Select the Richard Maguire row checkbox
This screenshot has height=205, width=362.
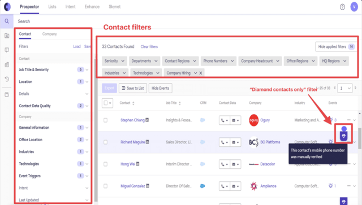click(106, 142)
